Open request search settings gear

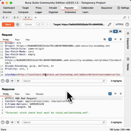point(7,81)
